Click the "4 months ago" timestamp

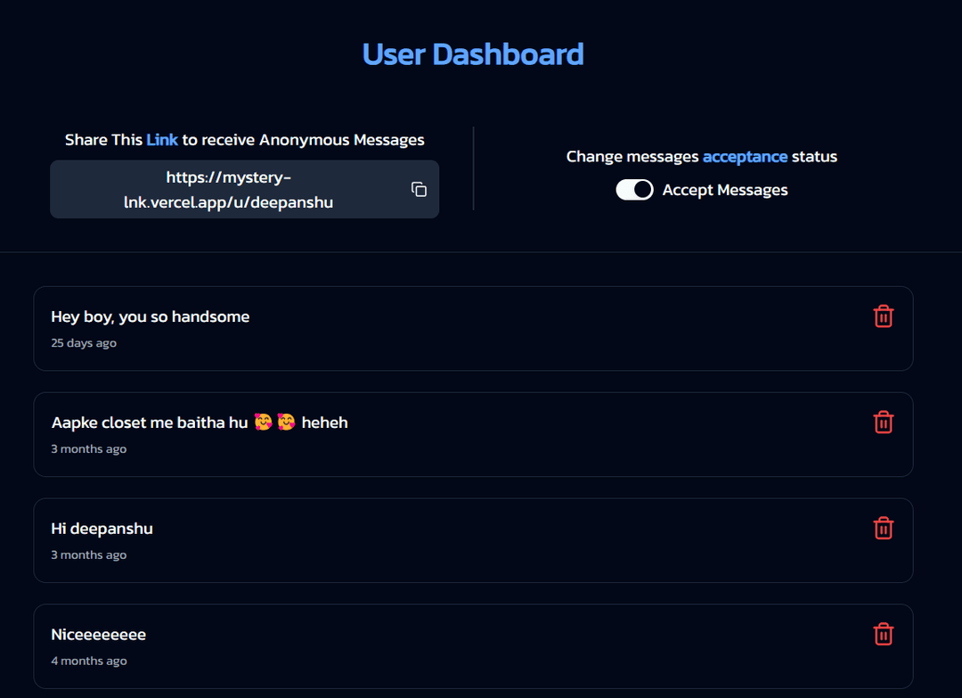89,661
